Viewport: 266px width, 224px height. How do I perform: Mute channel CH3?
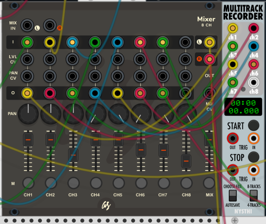[x=73, y=183]
